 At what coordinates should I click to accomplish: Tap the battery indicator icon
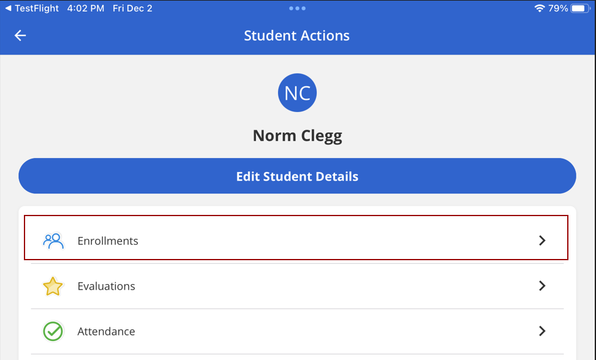click(x=580, y=9)
